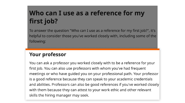This screenshot has height=103, width=185.
Task: Select the word "following:" in the grey section
Action: click(37, 41)
